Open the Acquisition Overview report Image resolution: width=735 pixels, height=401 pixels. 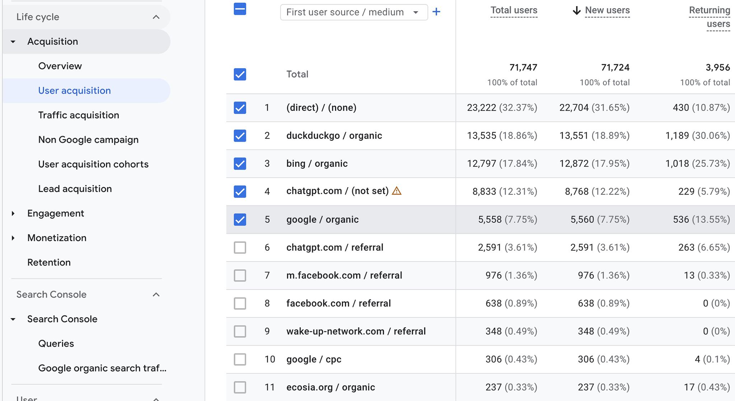point(60,66)
